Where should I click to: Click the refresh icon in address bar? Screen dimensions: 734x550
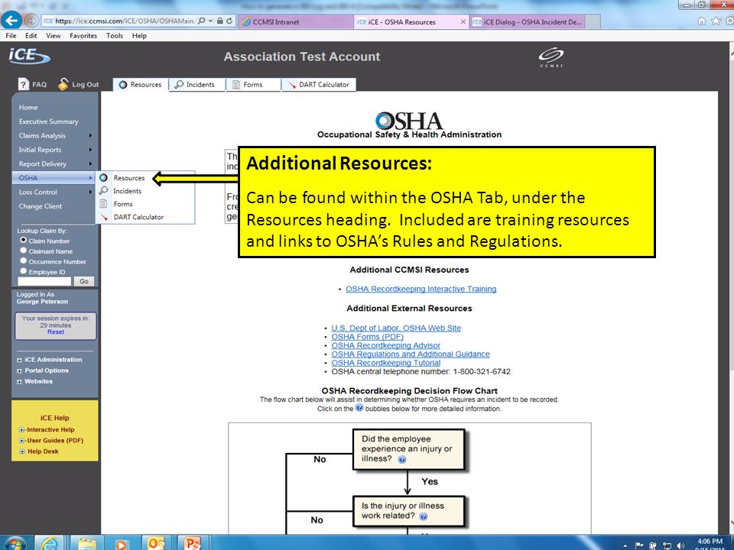(x=229, y=21)
